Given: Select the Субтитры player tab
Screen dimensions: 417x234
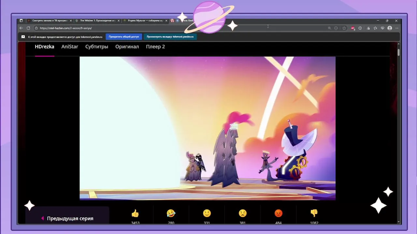Looking at the screenshot, I should 97,46.
